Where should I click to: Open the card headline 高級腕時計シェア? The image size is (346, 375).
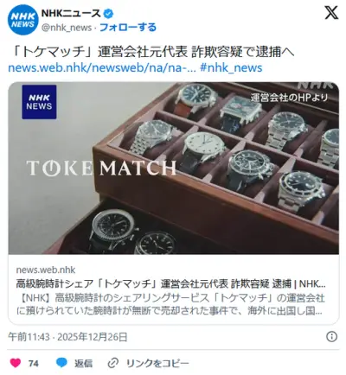click(170, 283)
